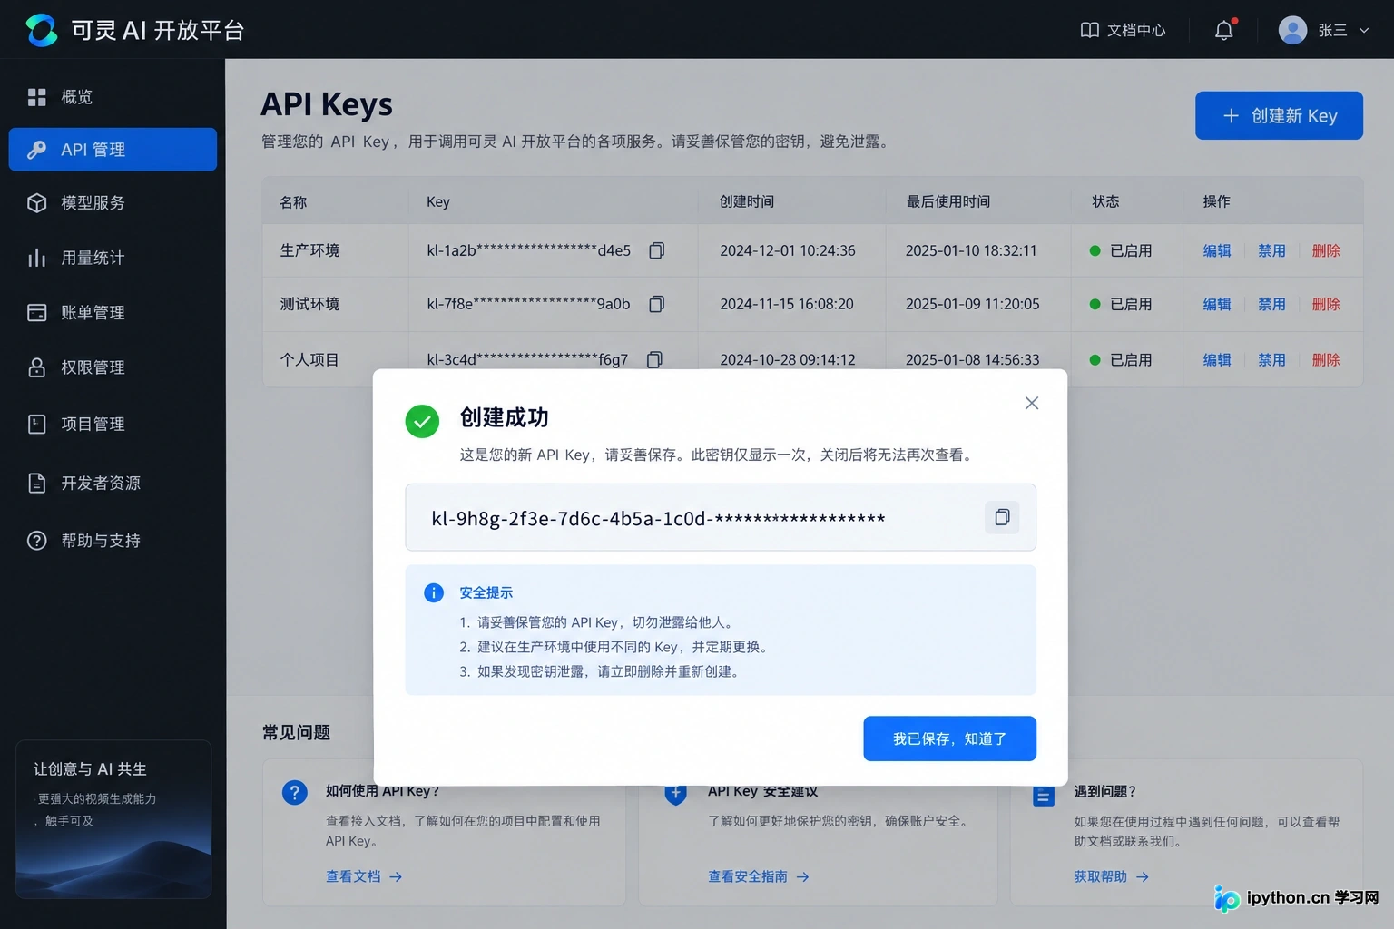The image size is (1394, 929).
Task: Click the 帮助与支持 question icon
Action: [37, 541]
